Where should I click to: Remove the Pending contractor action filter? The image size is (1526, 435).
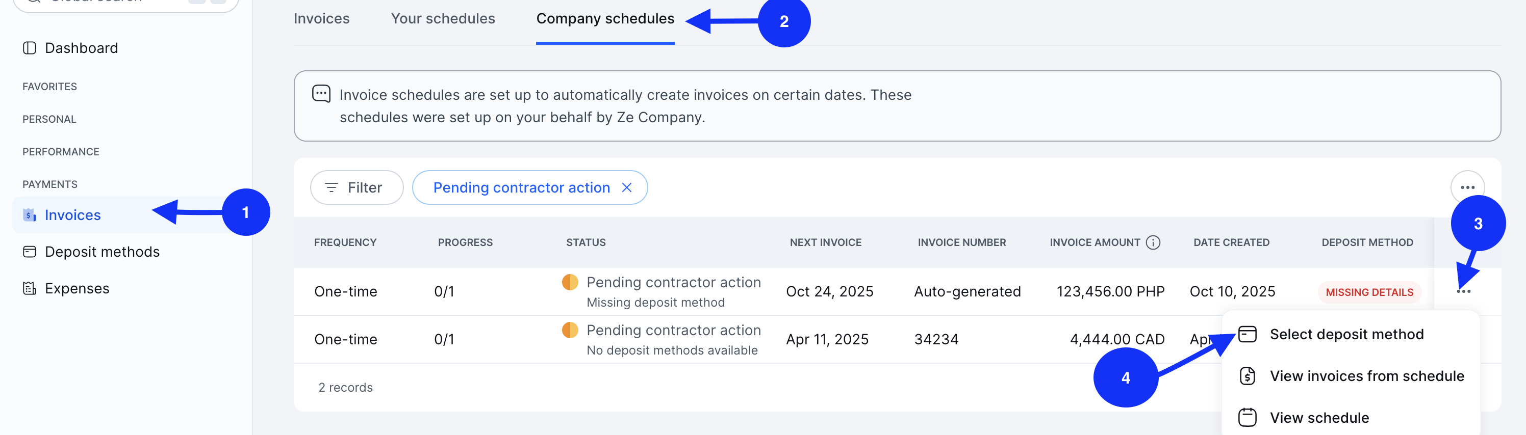pyautogui.click(x=627, y=187)
